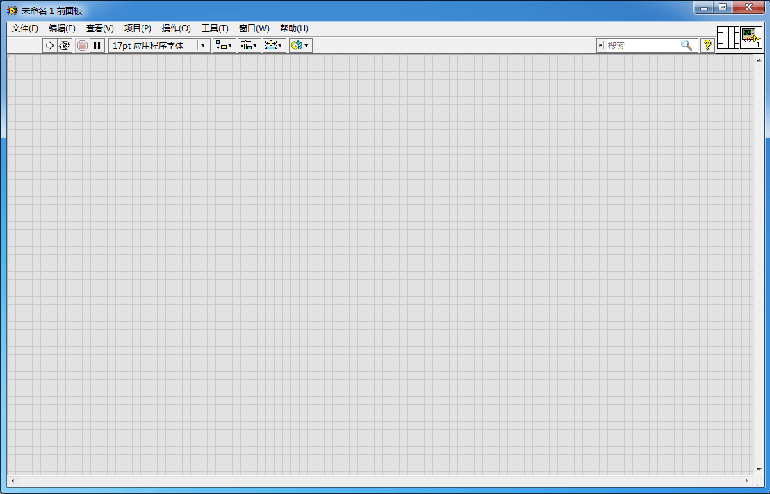Open the 工具(T) menu
This screenshot has height=494, width=770.
(215, 28)
